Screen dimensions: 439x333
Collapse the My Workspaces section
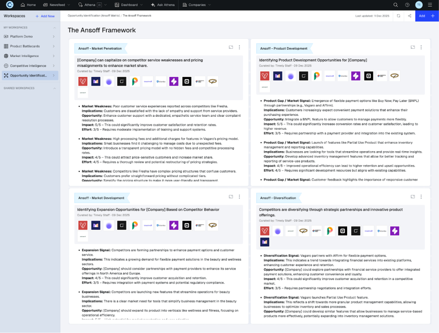click(x=54, y=27)
